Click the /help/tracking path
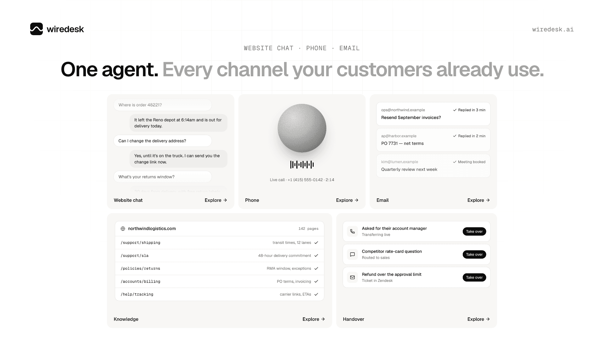Image resolution: width=604 pixels, height=339 pixels. tap(137, 294)
